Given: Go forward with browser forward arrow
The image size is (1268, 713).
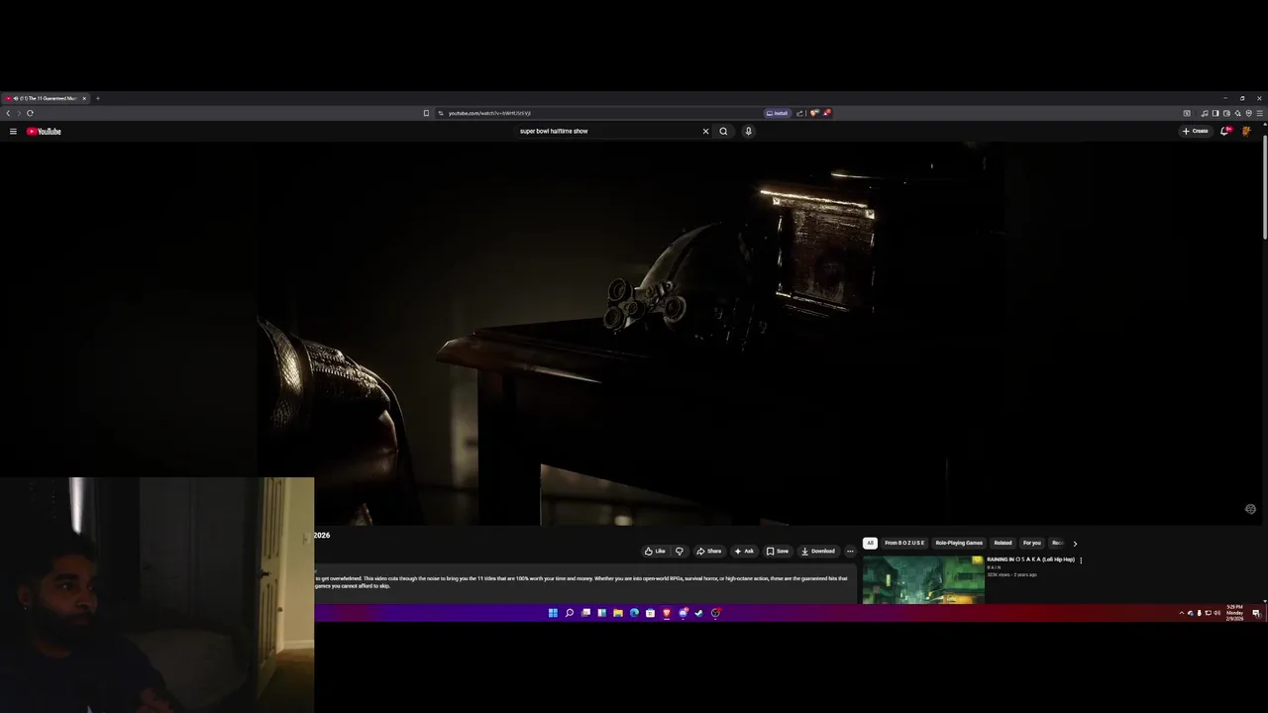Looking at the screenshot, I should coord(18,113).
